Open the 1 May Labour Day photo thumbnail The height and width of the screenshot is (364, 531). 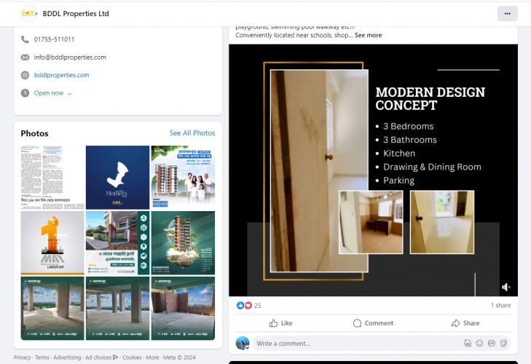52,242
